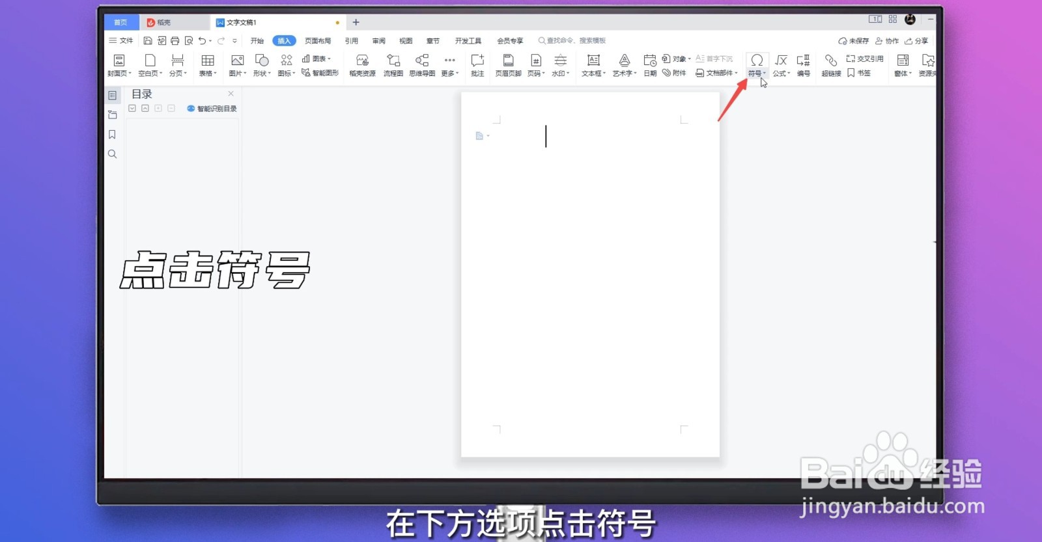Select the 文字文稿1 document tab

coord(278,22)
